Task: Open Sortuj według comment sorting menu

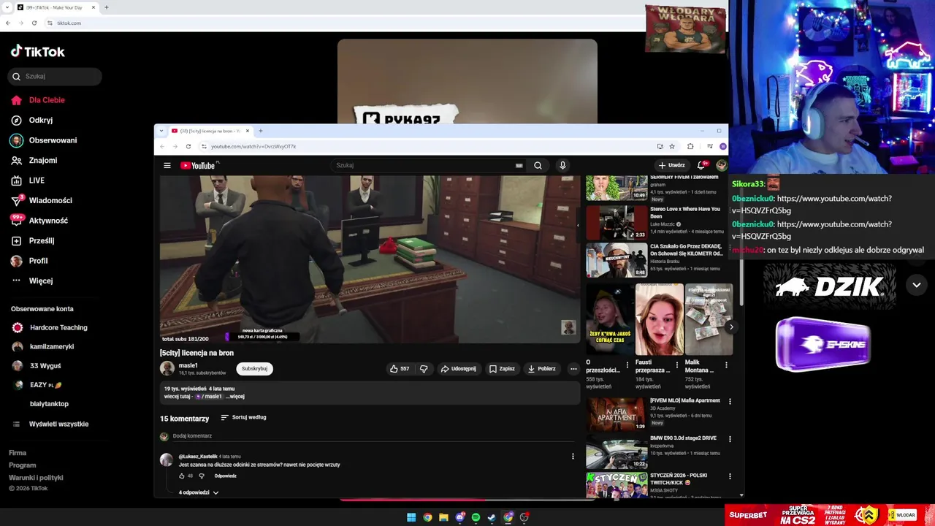Action: tap(243, 417)
